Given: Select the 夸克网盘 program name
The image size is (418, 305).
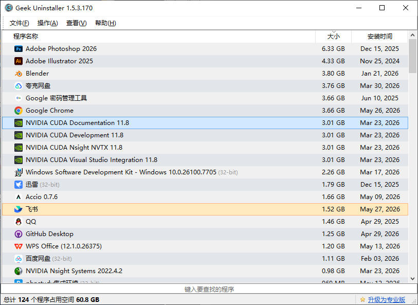Looking at the screenshot, I should 38,86.
